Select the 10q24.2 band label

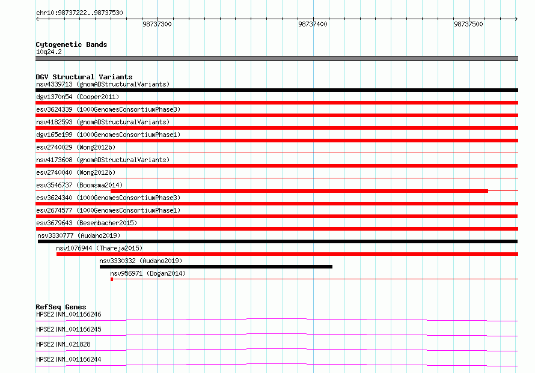(x=49, y=52)
